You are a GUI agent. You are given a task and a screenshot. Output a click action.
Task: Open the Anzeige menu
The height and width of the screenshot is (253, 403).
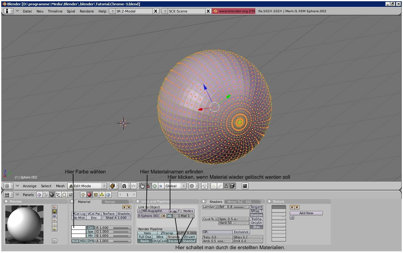pos(29,186)
